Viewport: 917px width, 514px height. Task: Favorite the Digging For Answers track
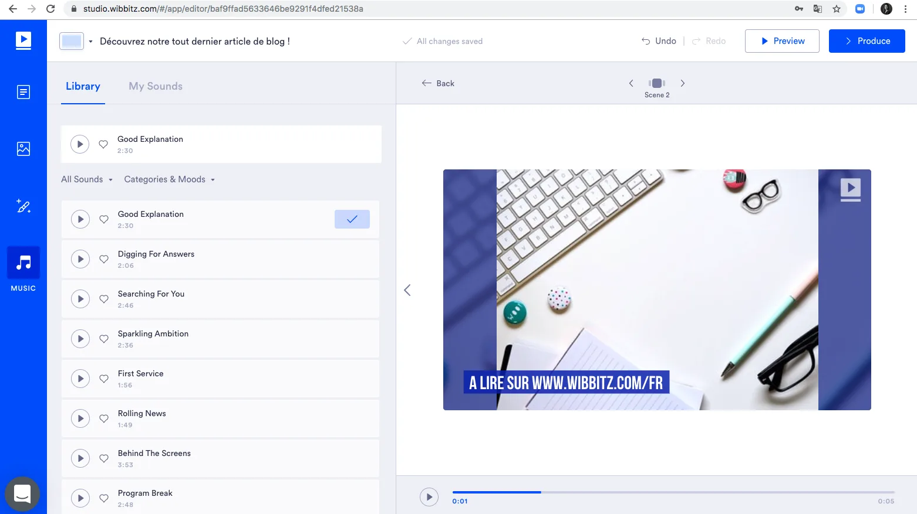(x=104, y=259)
